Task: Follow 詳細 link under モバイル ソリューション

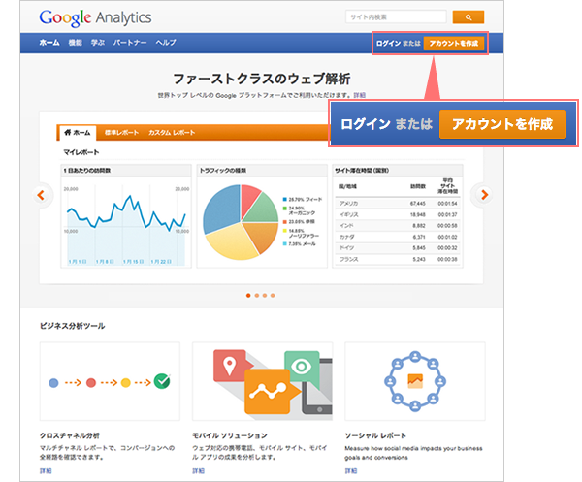Action: tap(198, 471)
